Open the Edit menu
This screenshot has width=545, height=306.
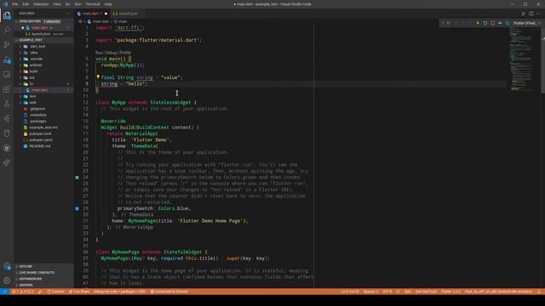coord(26,4)
